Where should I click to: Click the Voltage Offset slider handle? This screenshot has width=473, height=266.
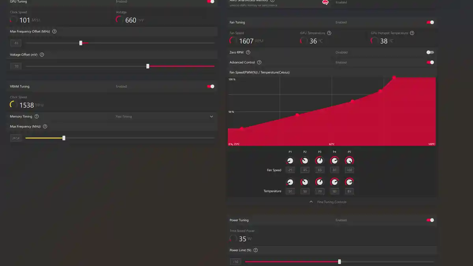(148, 66)
